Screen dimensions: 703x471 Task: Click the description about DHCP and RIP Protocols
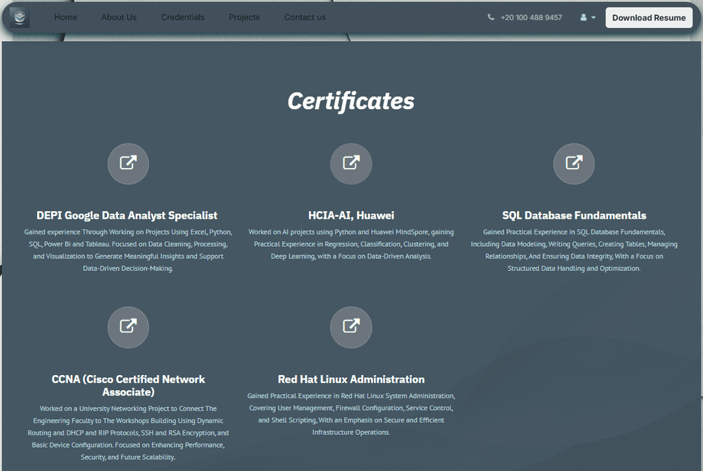(128, 433)
